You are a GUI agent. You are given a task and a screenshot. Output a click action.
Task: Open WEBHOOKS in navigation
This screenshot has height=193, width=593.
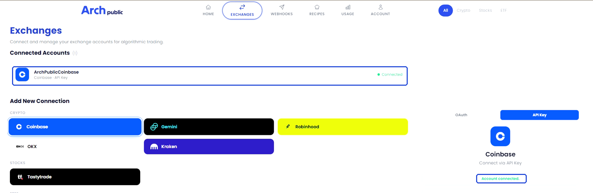[282, 14]
